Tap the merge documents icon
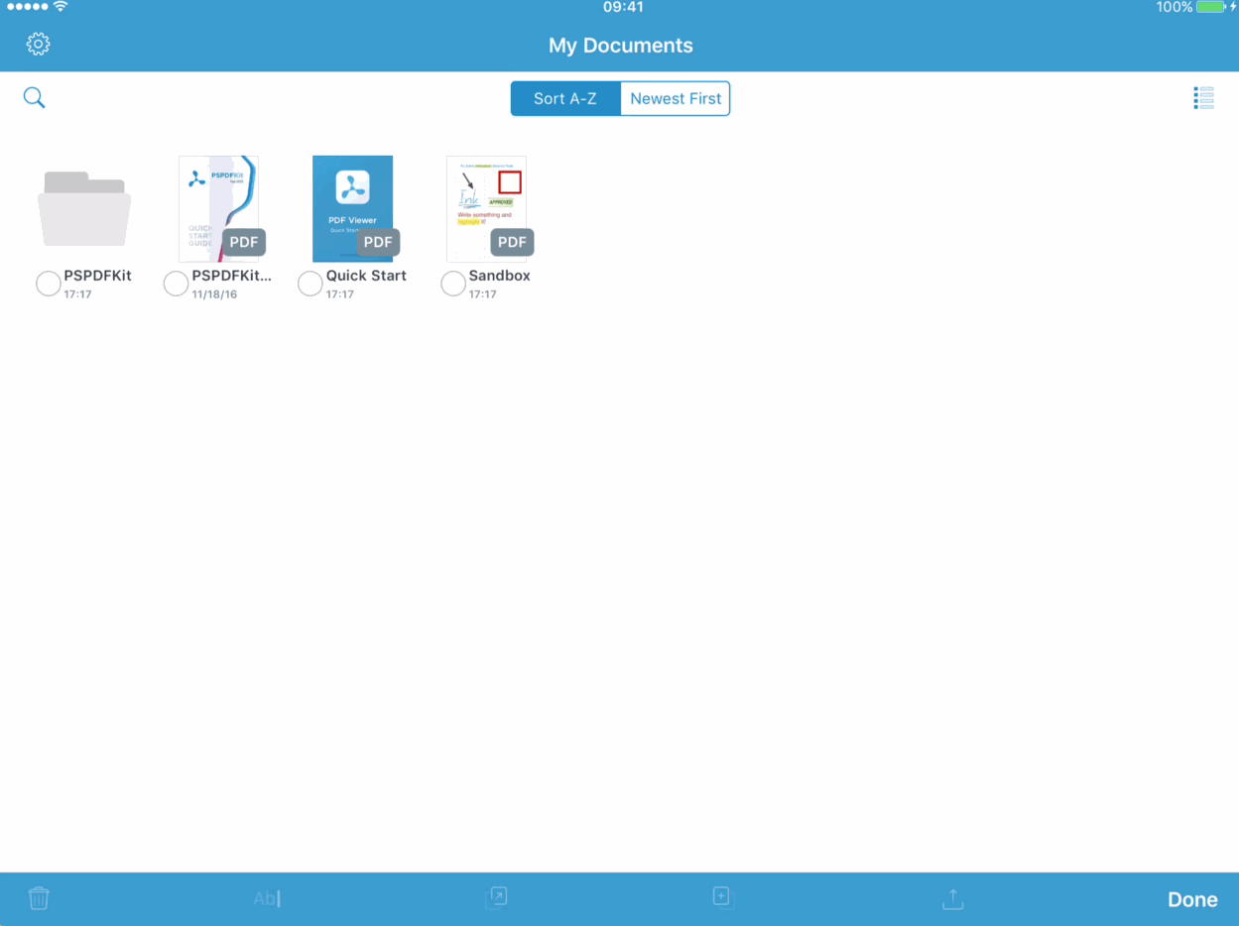The height and width of the screenshot is (926, 1239). tap(722, 898)
